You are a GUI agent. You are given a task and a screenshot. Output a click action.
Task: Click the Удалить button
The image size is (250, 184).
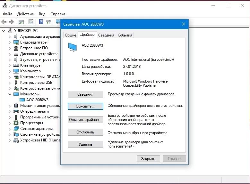[x=85, y=144]
